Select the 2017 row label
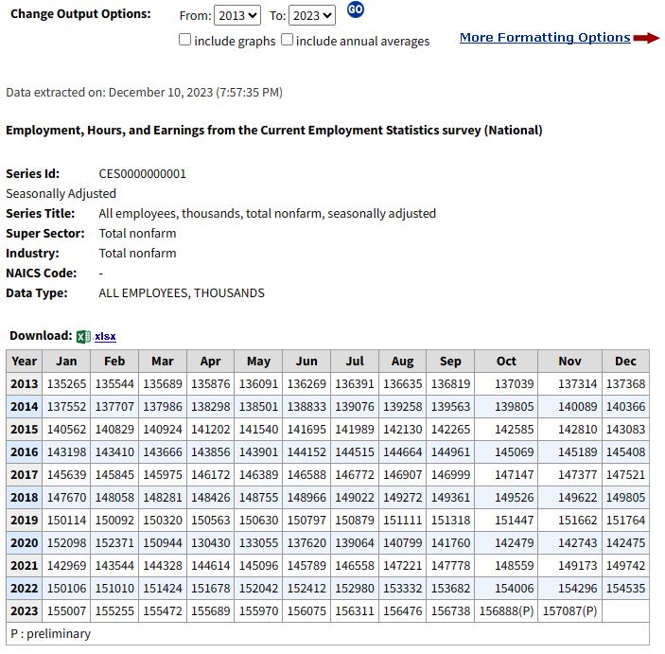Screen dimensions: 665x654 pyautogui.click(x=25, y=474)
